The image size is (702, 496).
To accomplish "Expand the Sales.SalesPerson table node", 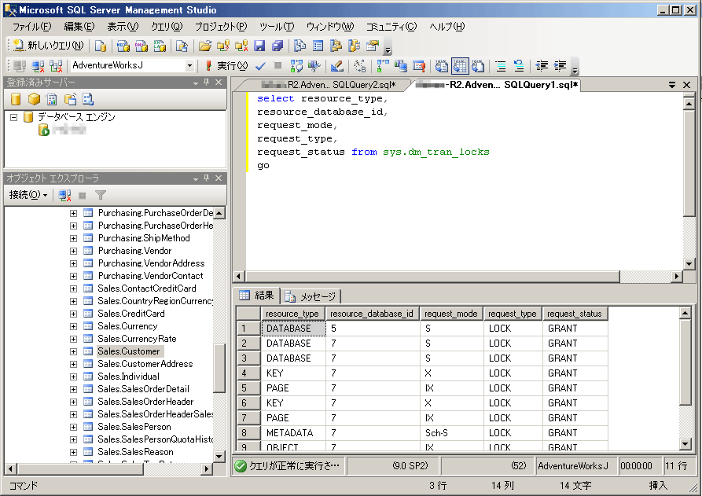I will (73, 427).
